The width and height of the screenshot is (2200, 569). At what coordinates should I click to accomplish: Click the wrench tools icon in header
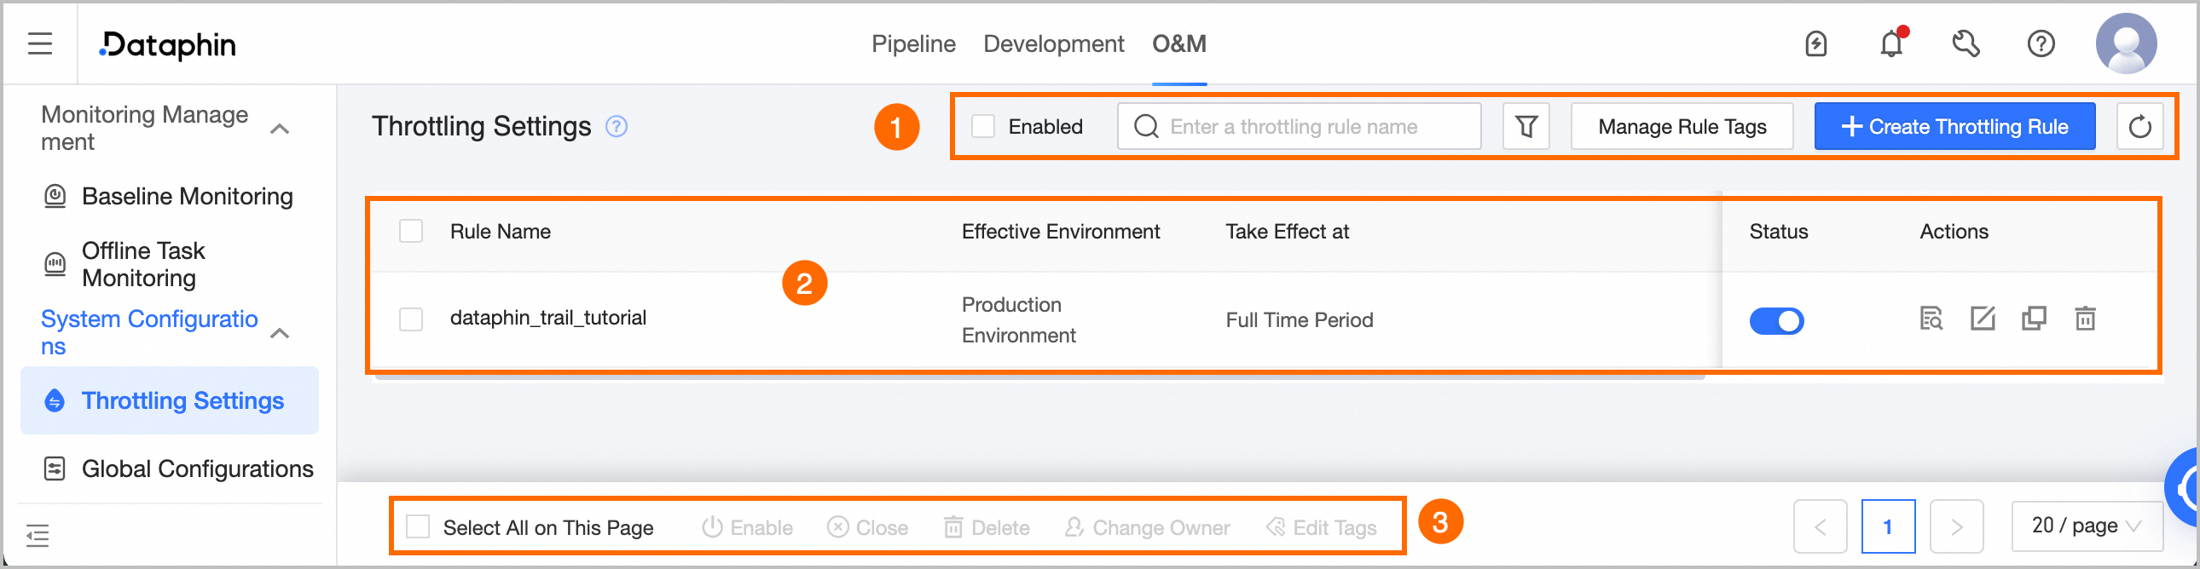point(1966,43)
